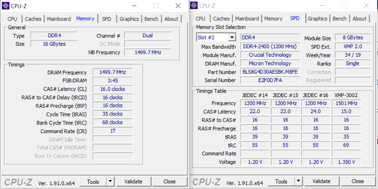378x189 pixels.
Task: Click the empty Correction field
Action: (353, 72)
